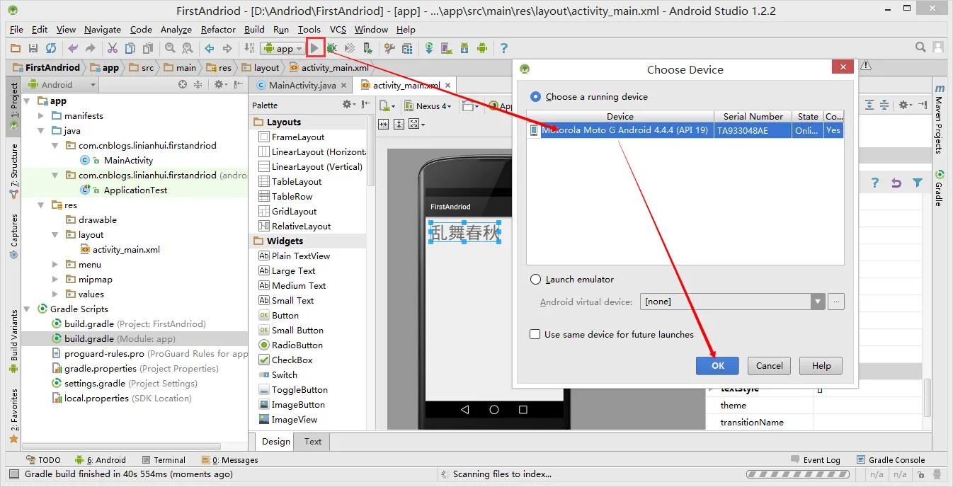
Task: Click the Find magnifier icon
Action: click(170, 48)
